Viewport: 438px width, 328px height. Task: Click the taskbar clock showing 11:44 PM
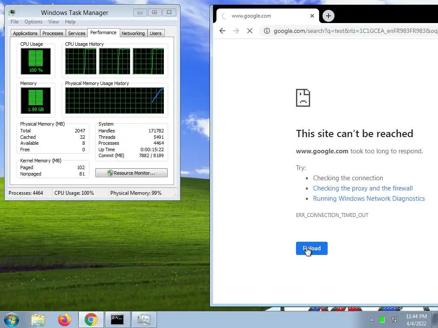(416, 320)
